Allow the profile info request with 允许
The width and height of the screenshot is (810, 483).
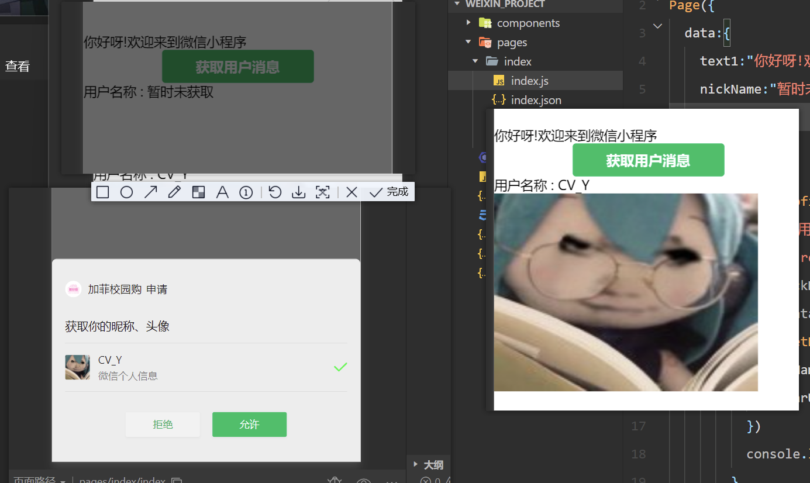249,425
